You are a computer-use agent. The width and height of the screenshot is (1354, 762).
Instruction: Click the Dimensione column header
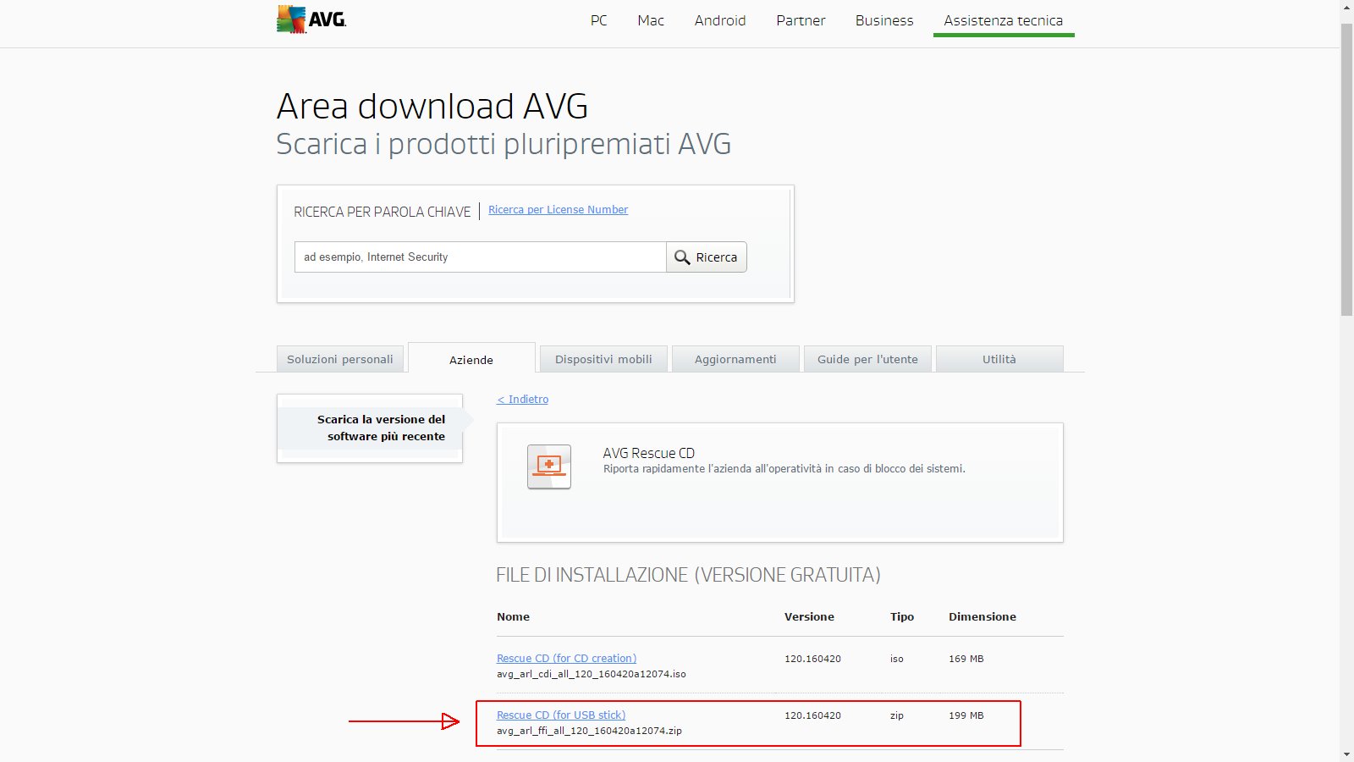[982, 617]
